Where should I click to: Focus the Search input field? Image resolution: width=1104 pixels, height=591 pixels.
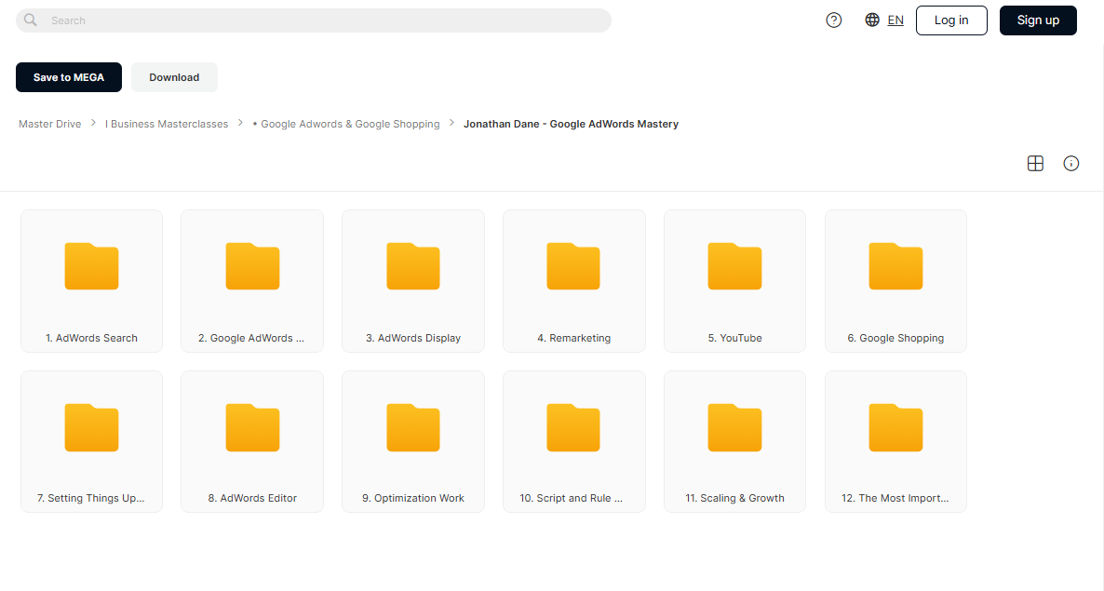click(314, 20)
